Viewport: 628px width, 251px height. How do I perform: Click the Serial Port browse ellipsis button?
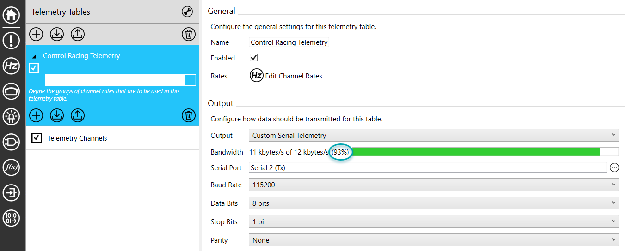pos(615,167)
